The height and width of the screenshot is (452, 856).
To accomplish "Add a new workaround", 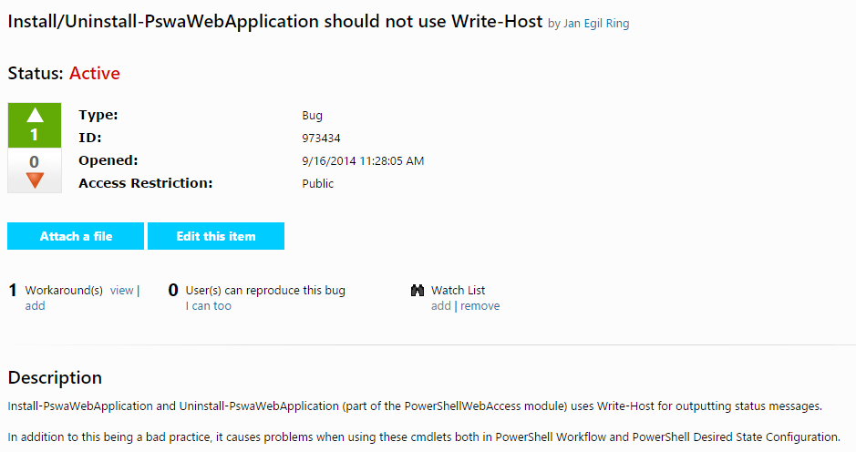I will (35, 306).
